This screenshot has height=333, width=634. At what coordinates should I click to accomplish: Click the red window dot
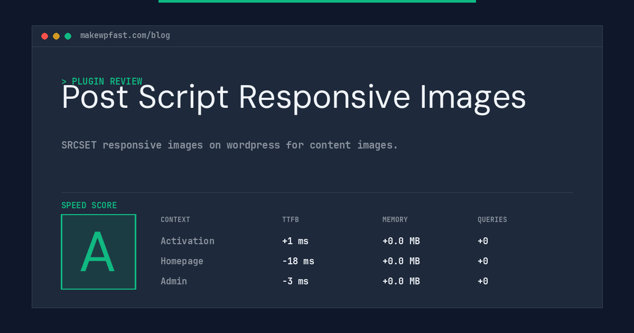point(44,36)
